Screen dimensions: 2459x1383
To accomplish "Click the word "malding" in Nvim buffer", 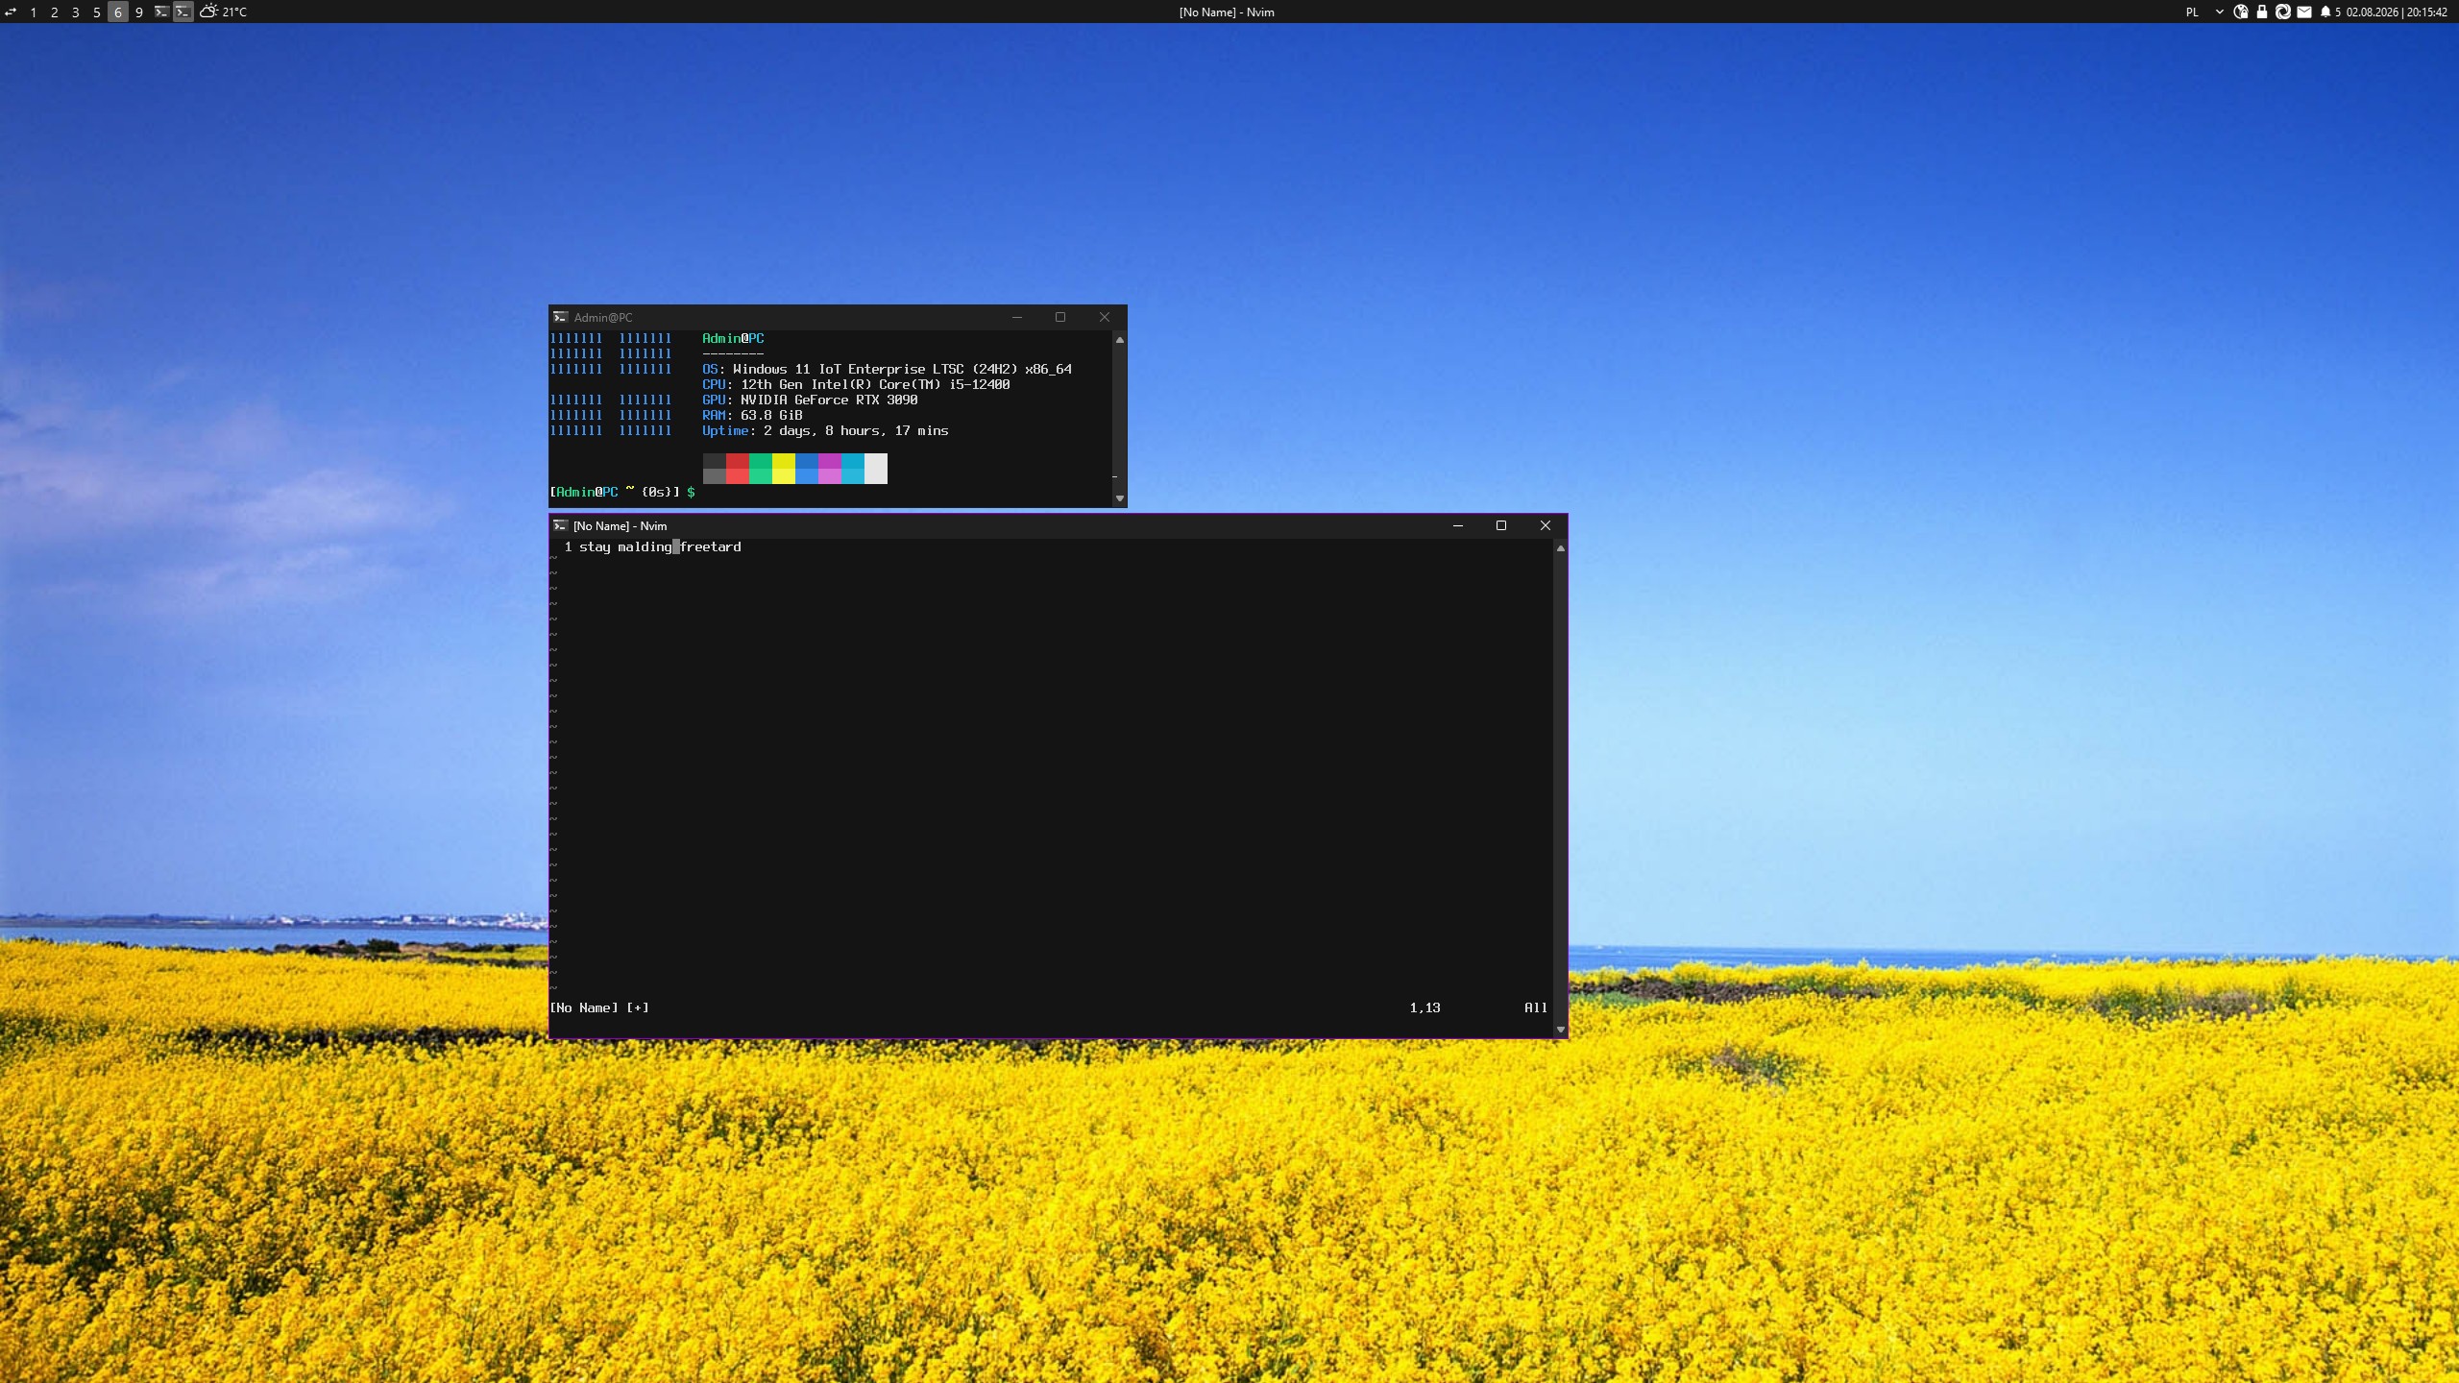I will pyautogui.click(x=645, y=546).
